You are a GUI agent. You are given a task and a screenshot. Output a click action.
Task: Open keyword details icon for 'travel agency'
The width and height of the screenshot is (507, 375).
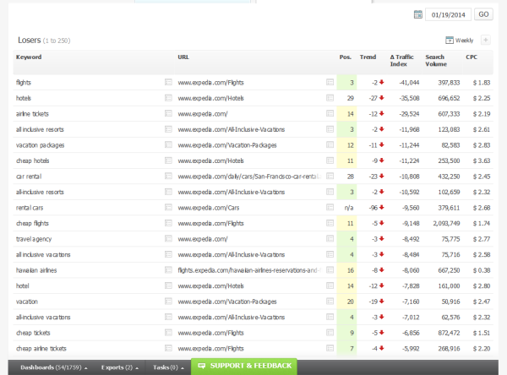click(x=168, y=238)
